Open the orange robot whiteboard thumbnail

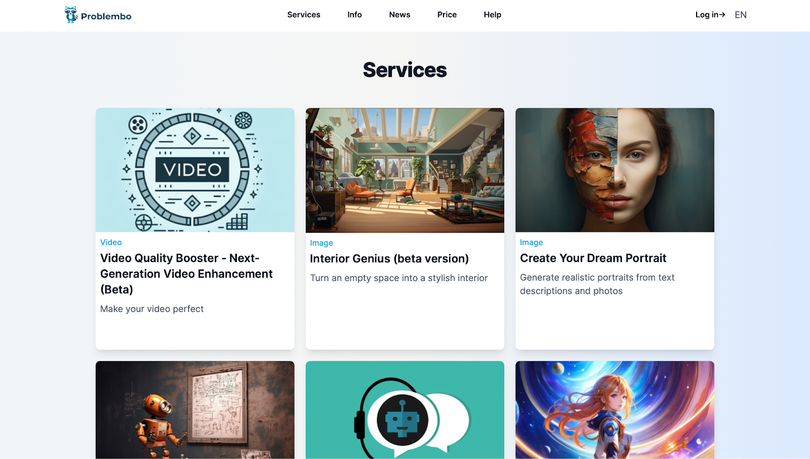pos(195,410)
